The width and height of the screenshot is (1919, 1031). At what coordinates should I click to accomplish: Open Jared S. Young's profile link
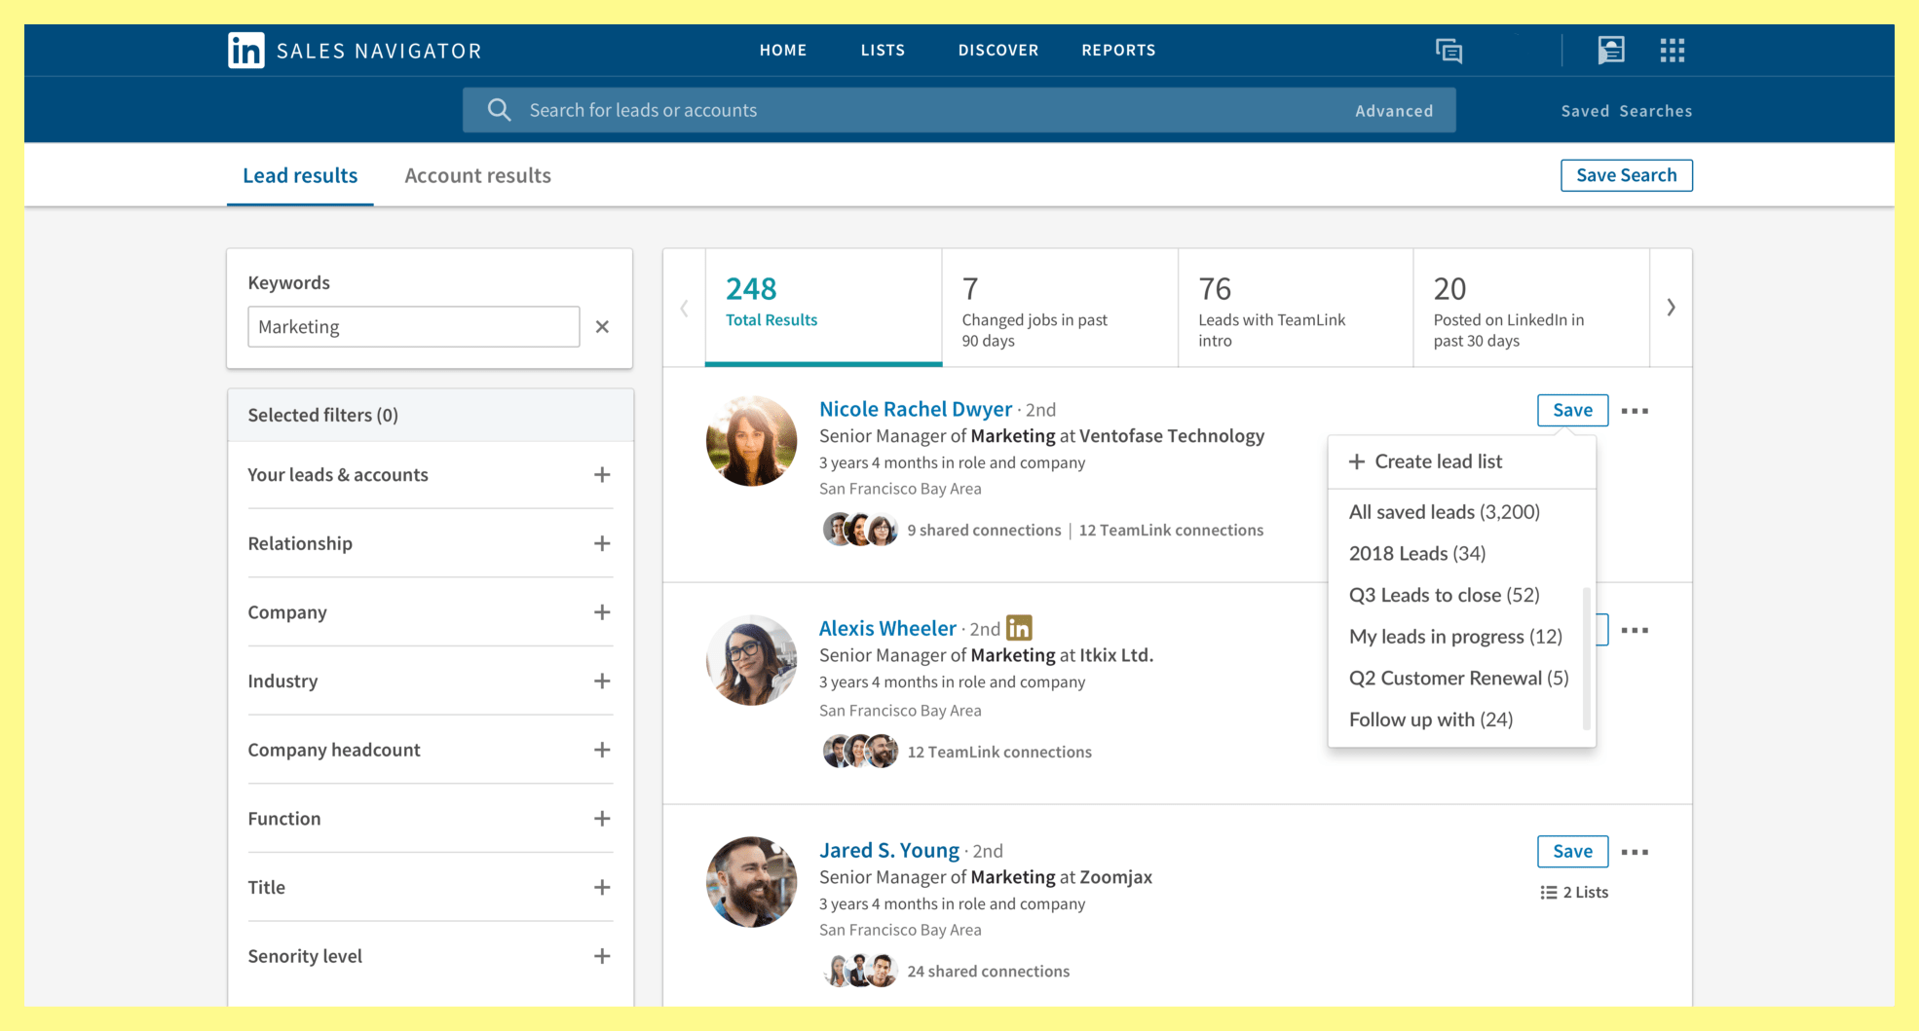click(x=889, y=850)
